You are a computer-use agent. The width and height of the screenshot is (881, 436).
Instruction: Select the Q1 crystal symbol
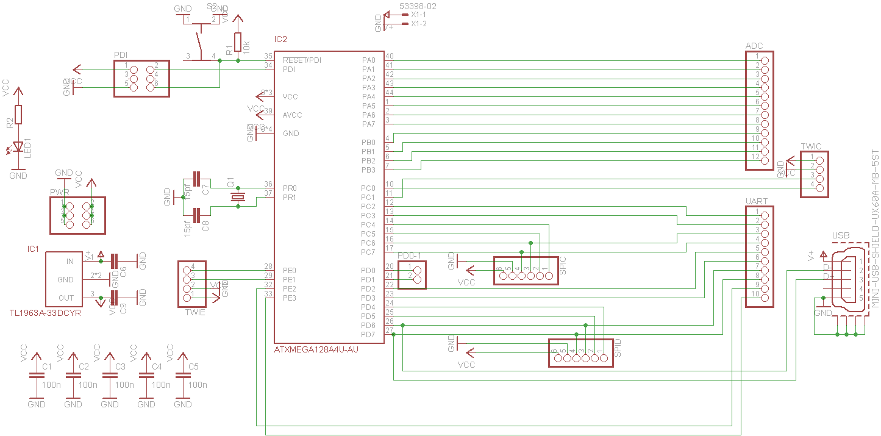238,197
